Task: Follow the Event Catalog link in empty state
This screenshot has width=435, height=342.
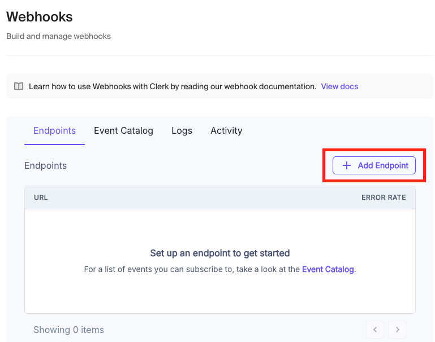Action: [x=328, y=269]
